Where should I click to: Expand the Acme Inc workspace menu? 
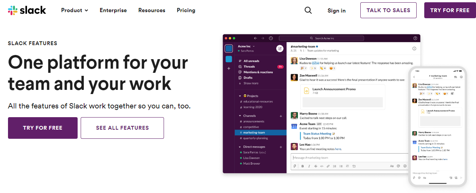[x=246, y=46]
